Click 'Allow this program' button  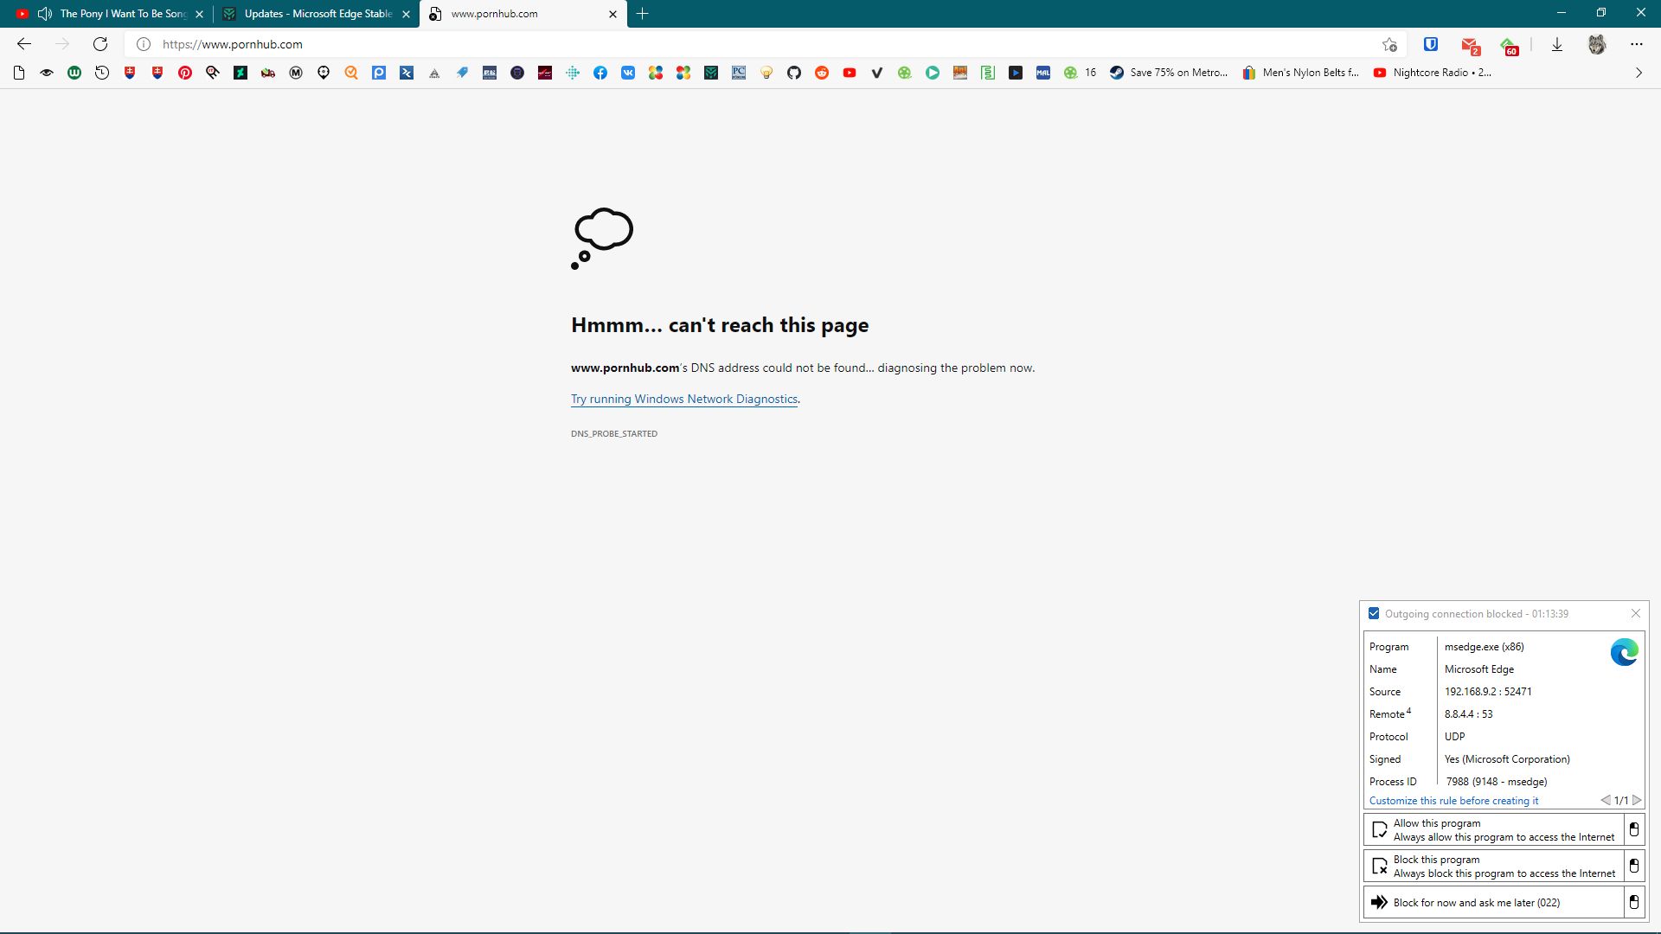[1493, 830]
